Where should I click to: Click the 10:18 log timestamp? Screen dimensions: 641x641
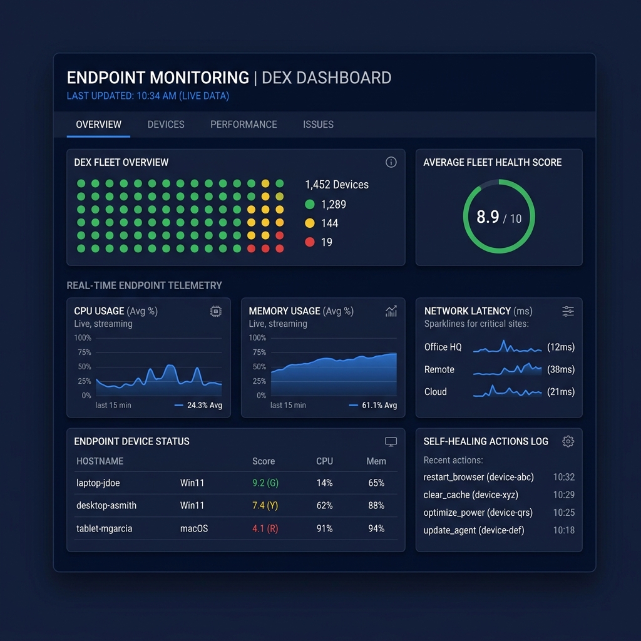564,530
